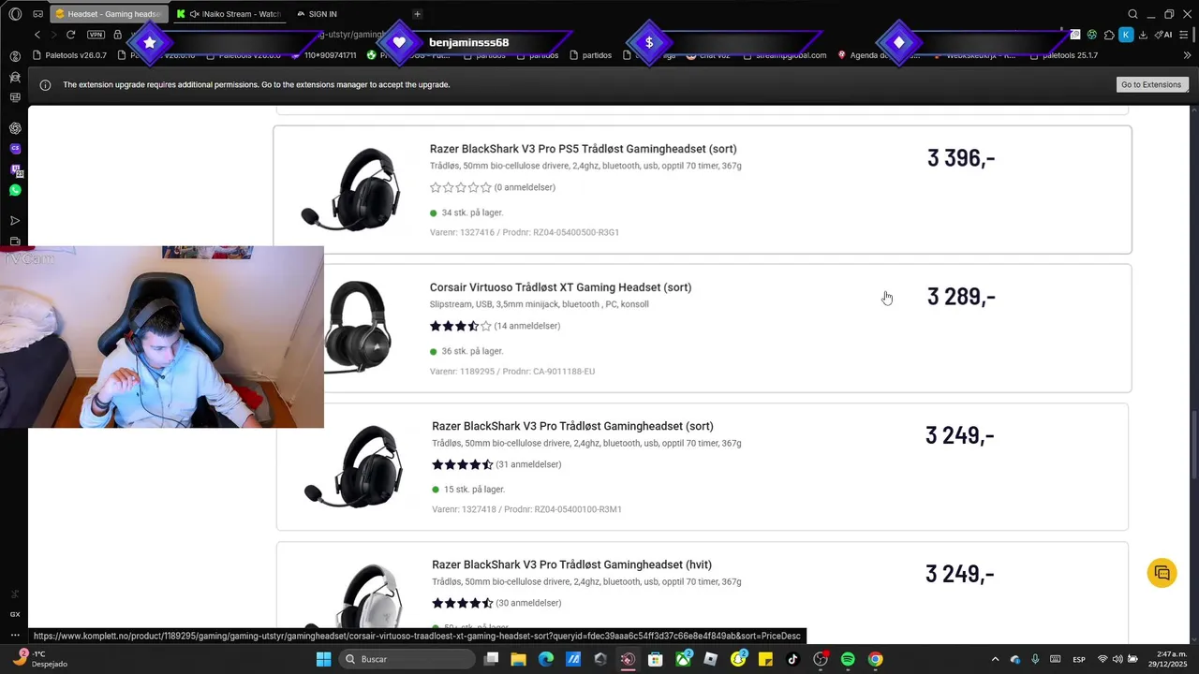Viewport: 1199px width, 674px height.
Task: Go back to previous page
Action: (x=37, y=35)
